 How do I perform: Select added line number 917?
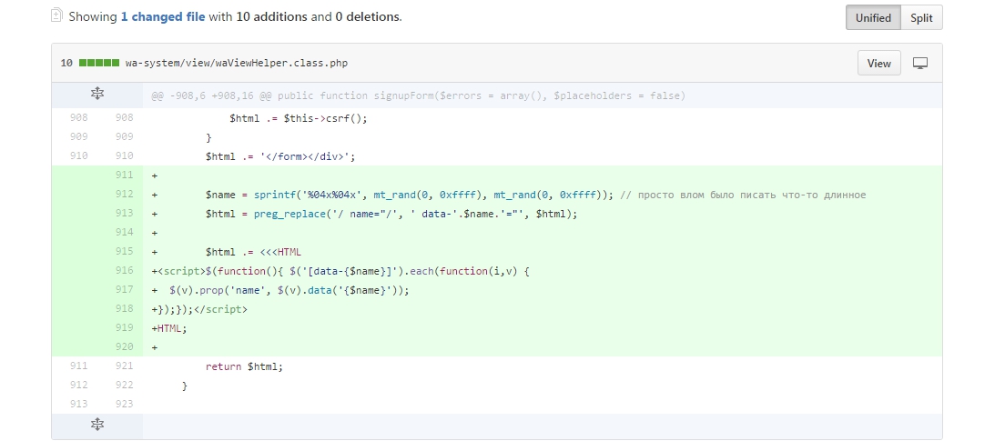click(124, 289)
